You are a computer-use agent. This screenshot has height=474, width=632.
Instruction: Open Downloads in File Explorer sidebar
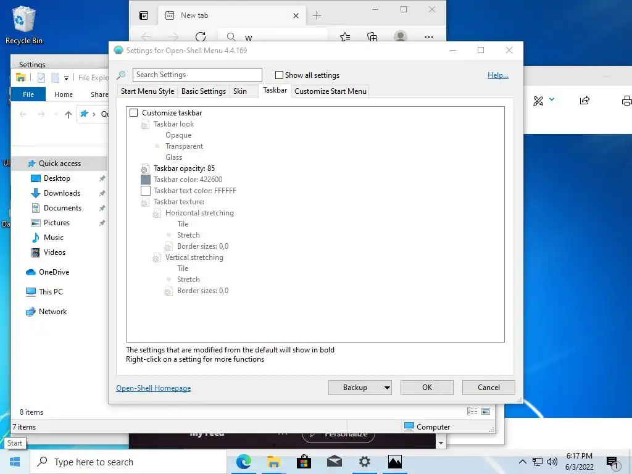62,193
